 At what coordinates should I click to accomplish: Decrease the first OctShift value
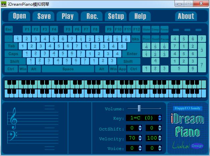click(140, 129)
